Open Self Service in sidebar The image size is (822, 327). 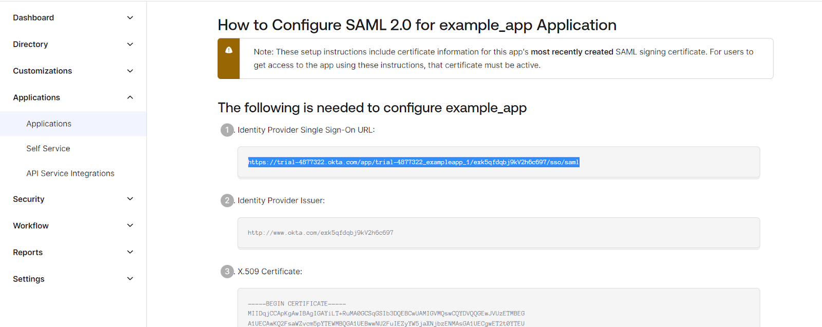48,149
